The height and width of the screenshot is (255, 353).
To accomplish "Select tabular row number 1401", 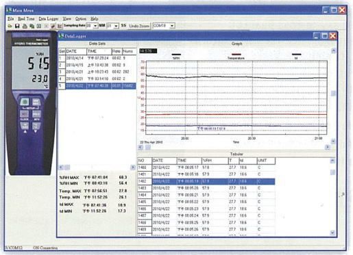I will coord(206,174).
